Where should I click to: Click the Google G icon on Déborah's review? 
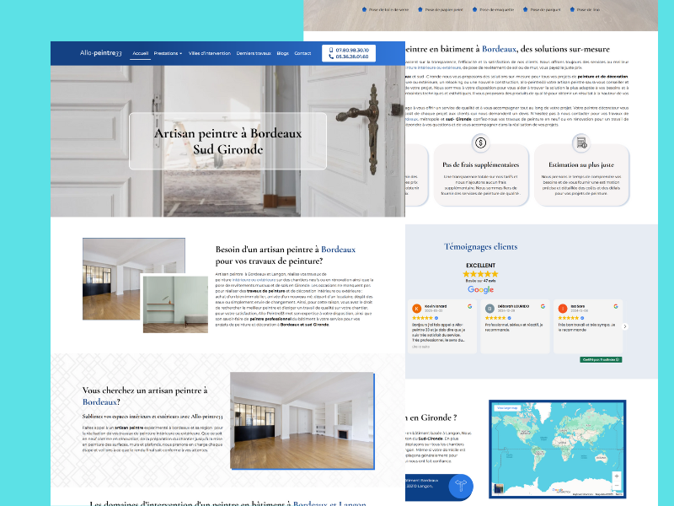(x=543, y=306)
